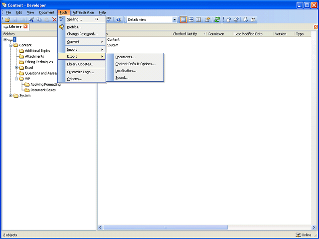This screenshot has height=239, width=319.
Task: Click the Save disk toolbar icon
Action: click(x=15, y=20)
